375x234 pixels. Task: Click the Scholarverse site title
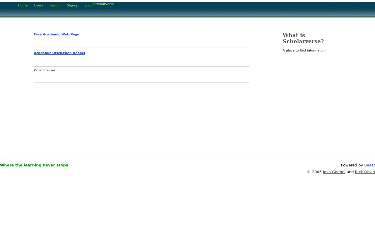(x=104, y=4)
